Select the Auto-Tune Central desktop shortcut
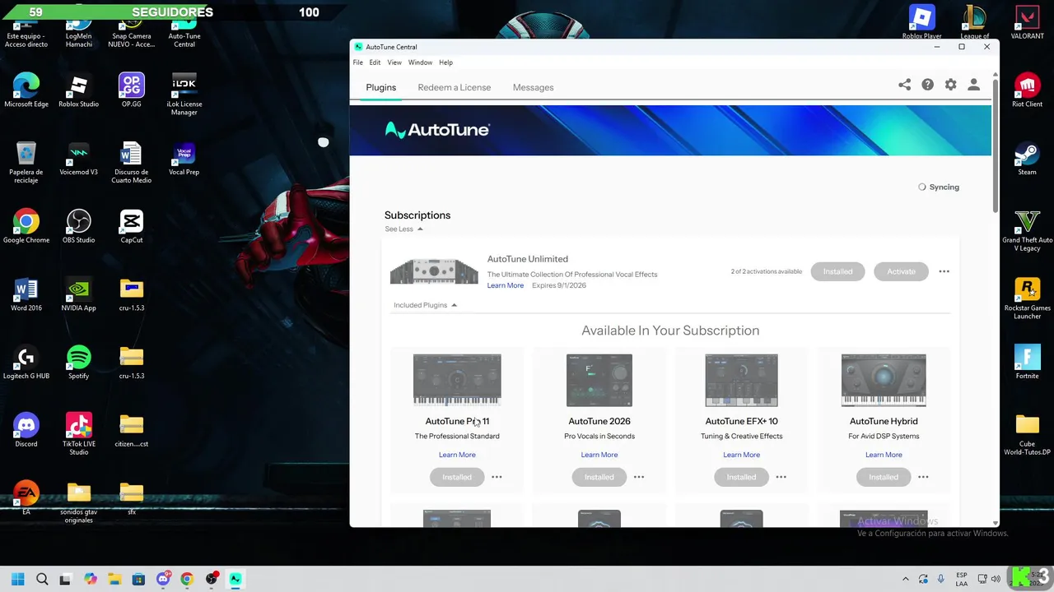The height and width of the screenshot is (592, 1054). pos(184,31)
